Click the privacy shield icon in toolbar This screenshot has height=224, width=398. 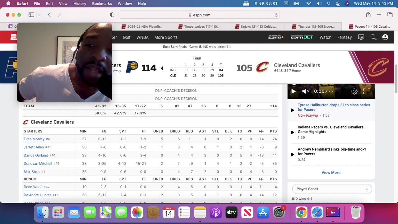coord(112,15)
